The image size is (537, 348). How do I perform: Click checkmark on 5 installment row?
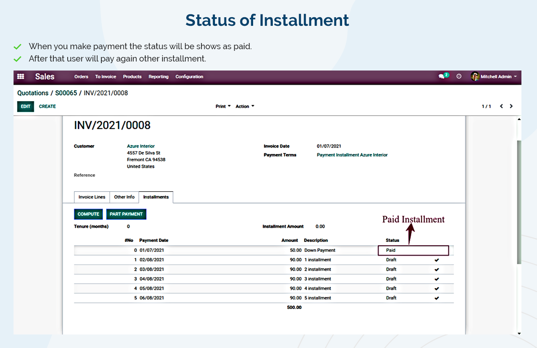[x=436, y=298]
